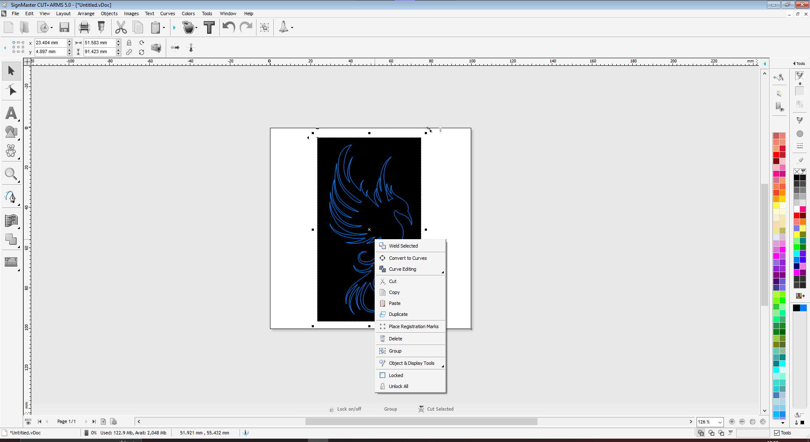Click the cutter knife send-to-cut icon

click(101, 28)
